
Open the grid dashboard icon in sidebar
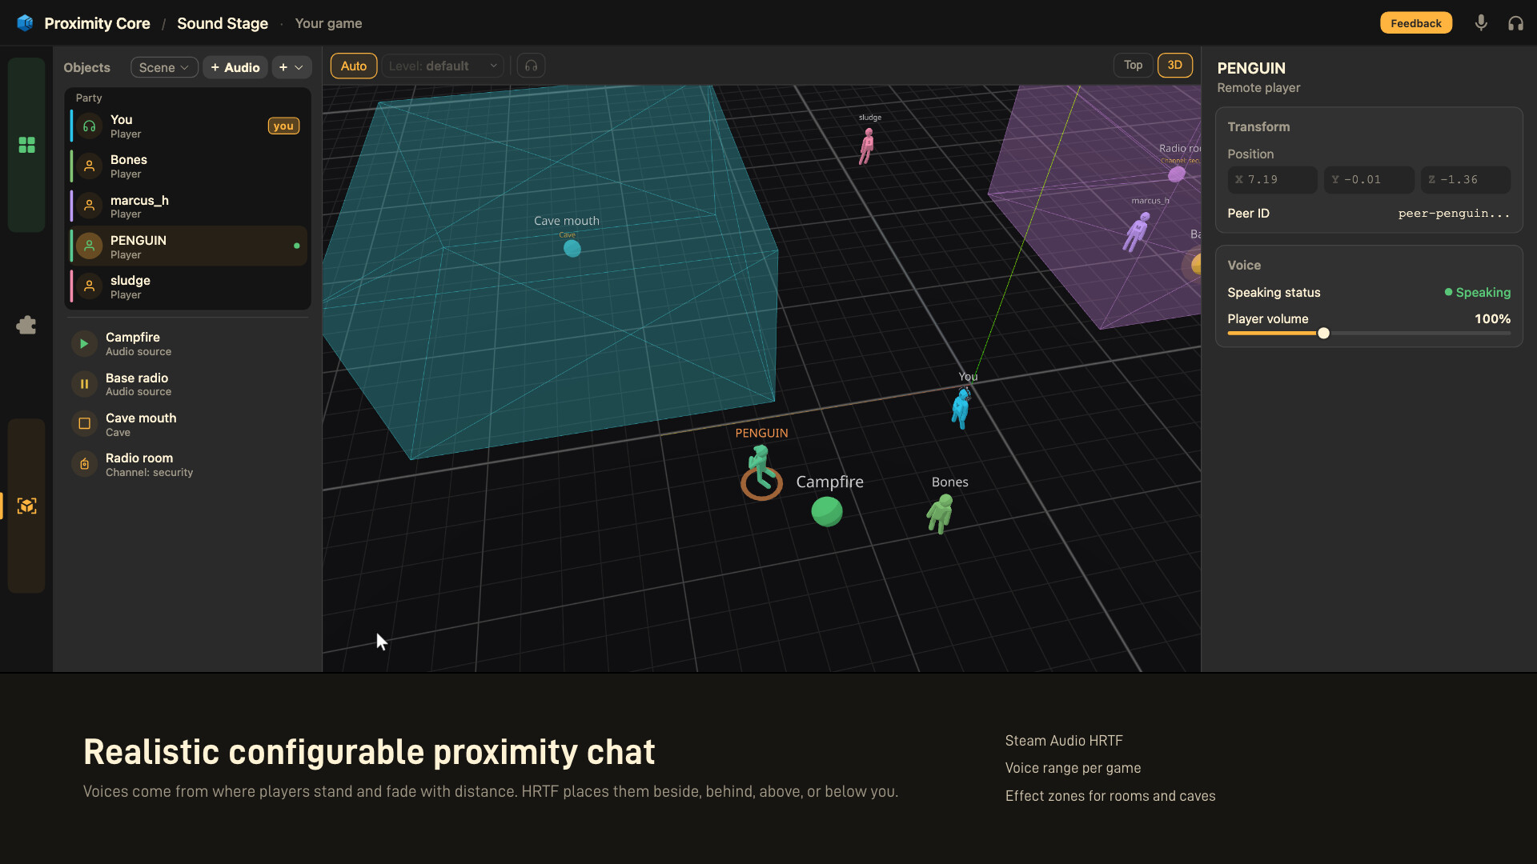(x=26, y=145)
